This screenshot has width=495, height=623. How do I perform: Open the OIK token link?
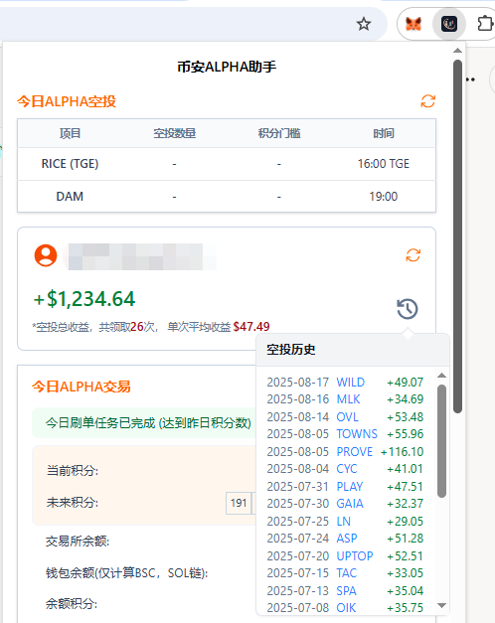tap(346, 608)
